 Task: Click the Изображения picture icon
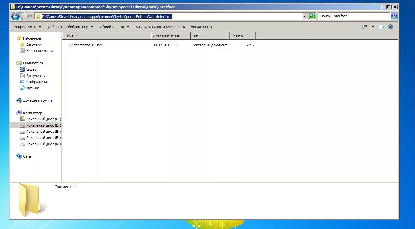coord(22,82)
